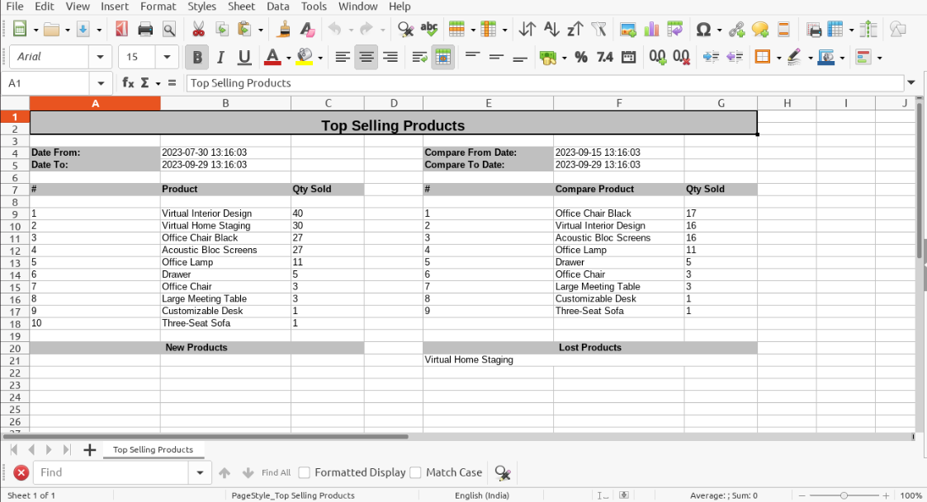Add a new sheet with plus button
Viewport: 927px width, 502px height.
coord(89,450)
